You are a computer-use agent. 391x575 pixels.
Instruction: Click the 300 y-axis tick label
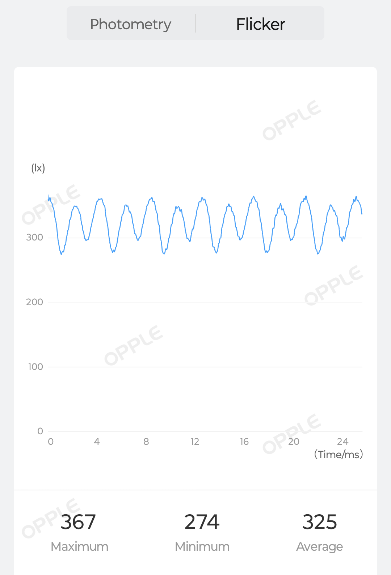tap(35, 237)
